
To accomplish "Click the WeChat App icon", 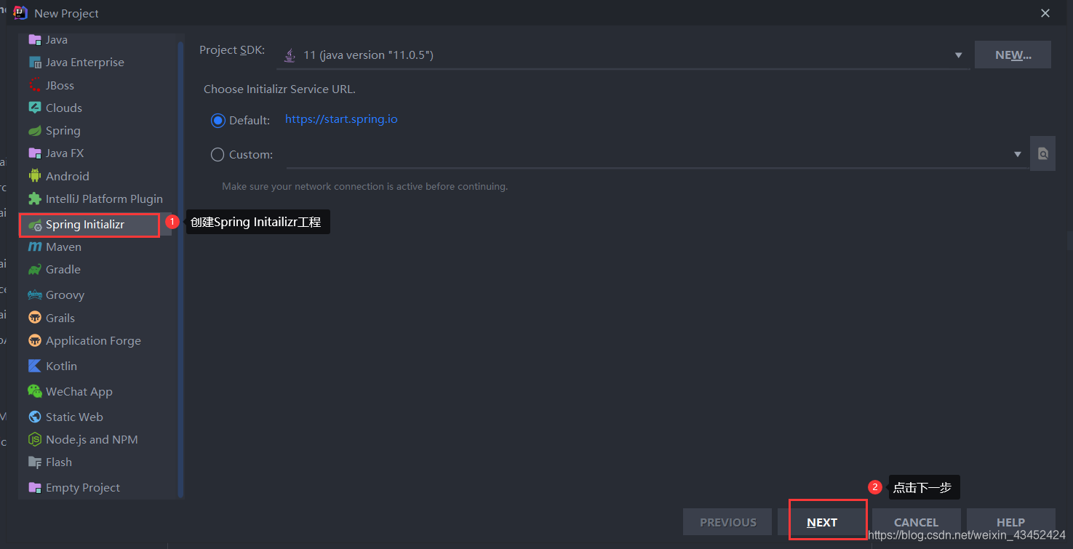I will point(34,391).
